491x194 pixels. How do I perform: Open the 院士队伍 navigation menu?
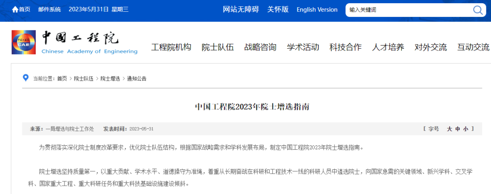pyautogui.click(x=217, y=47)
